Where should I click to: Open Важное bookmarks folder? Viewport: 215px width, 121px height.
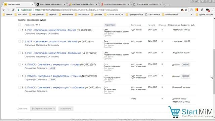[7, 14]
